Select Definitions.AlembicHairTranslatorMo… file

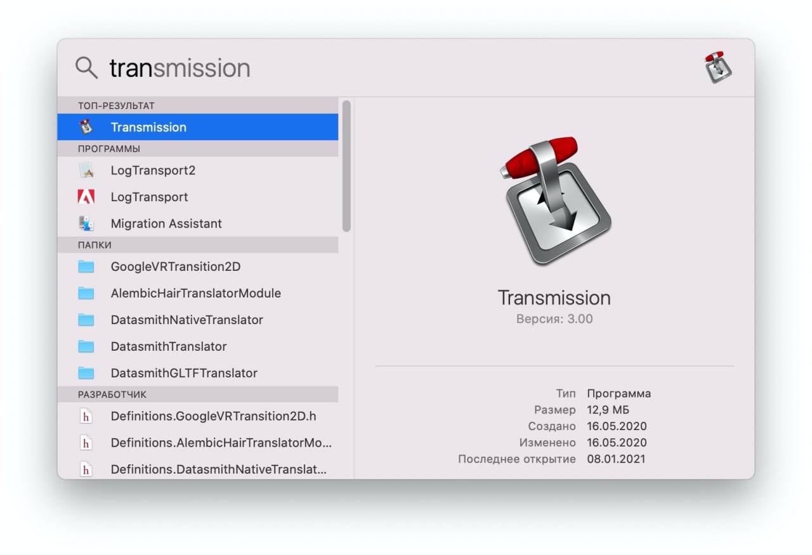pos(198,443)
